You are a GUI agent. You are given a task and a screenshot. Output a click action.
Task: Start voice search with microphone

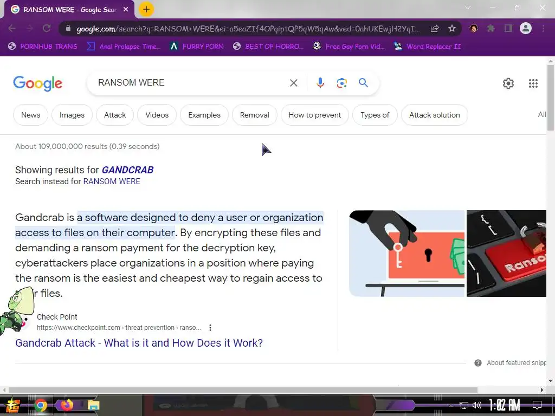[320, 83]
